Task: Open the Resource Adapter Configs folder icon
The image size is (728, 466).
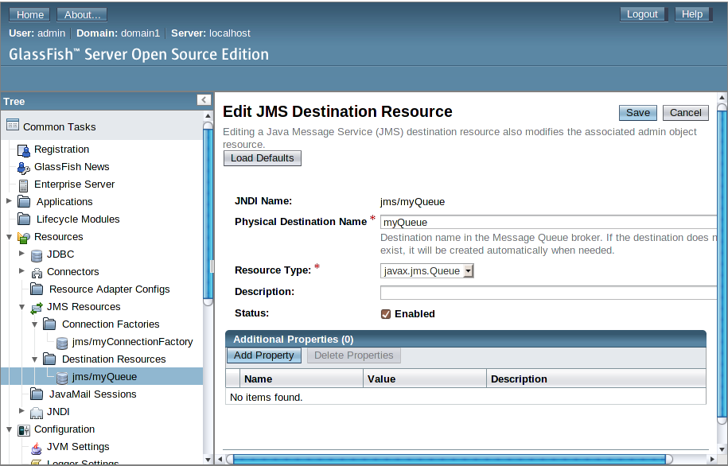Action: [37, 289]
